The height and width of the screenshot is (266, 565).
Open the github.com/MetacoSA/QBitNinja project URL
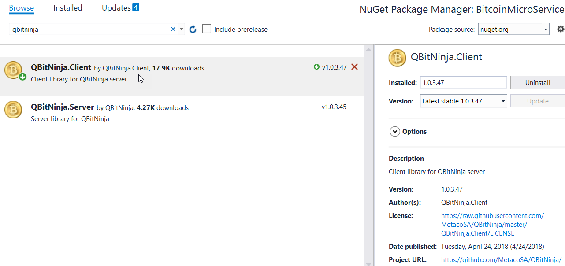point(501,259)
